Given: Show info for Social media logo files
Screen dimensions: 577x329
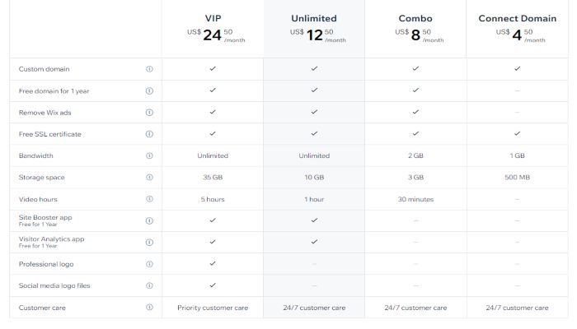Looking at the screenshot, I should [149, 285].
